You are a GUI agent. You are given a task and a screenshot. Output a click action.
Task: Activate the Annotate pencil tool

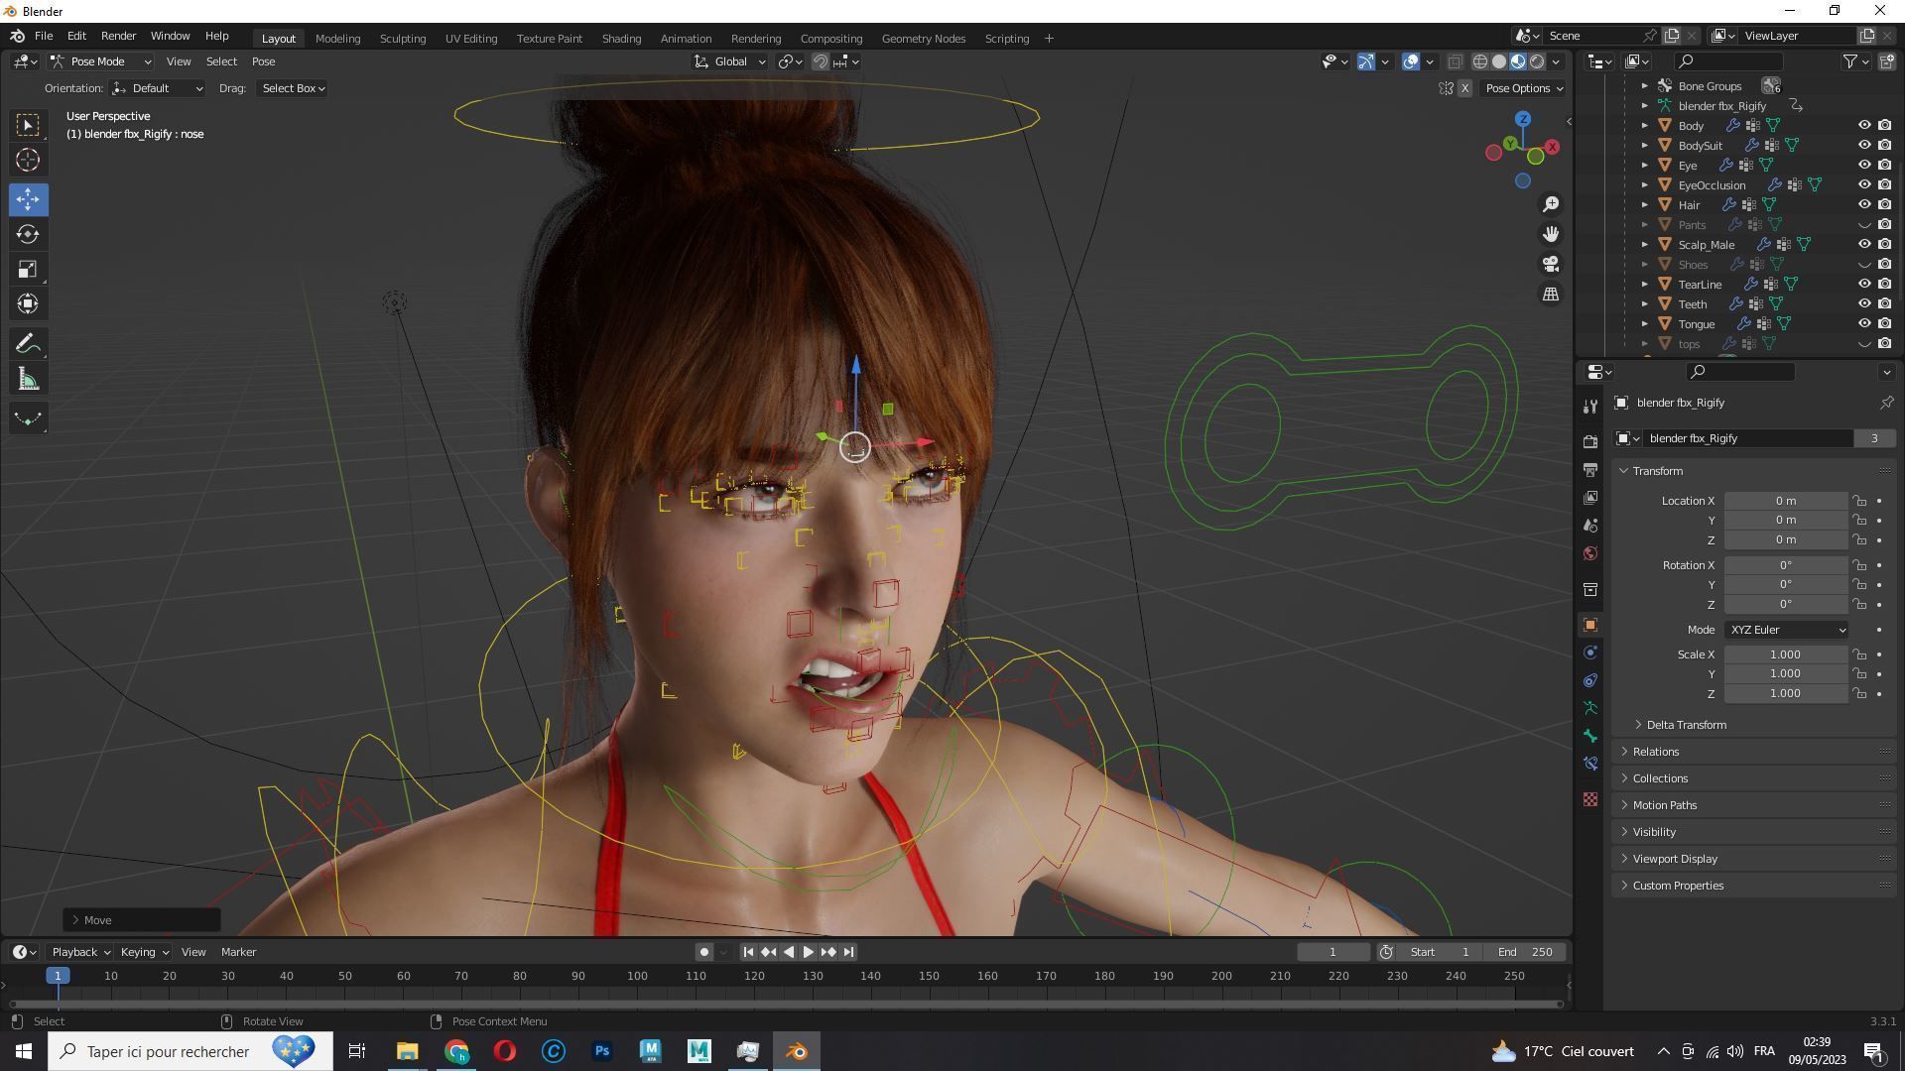[x=28, y=344]
